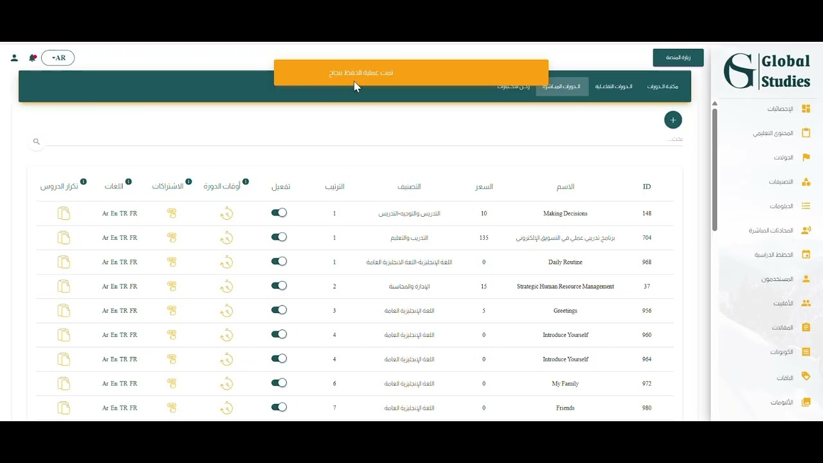Toggle activation for Daily Routine
The height and width of the screenshot is (463, 823).
(x=279, y=262)
